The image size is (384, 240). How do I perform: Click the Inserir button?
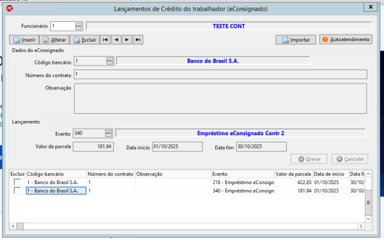pyautogui.click(x=24, y=40)
